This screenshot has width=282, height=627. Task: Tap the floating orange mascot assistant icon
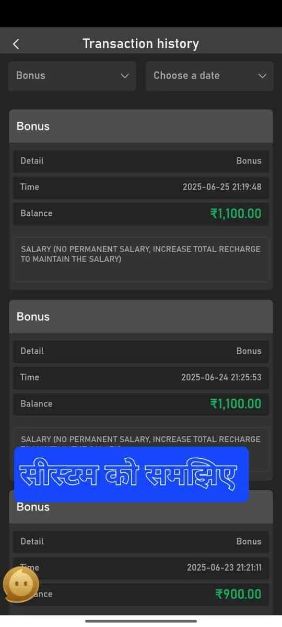point(21,584)
